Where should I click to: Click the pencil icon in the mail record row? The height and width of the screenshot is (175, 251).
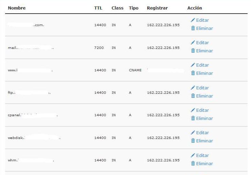(193, 42)
